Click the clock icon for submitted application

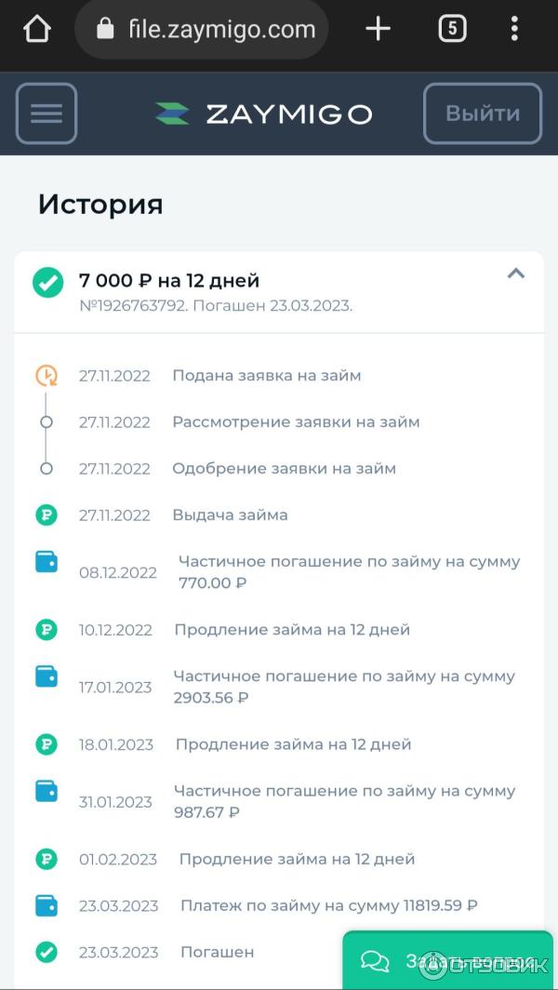(x=46, y=375)
